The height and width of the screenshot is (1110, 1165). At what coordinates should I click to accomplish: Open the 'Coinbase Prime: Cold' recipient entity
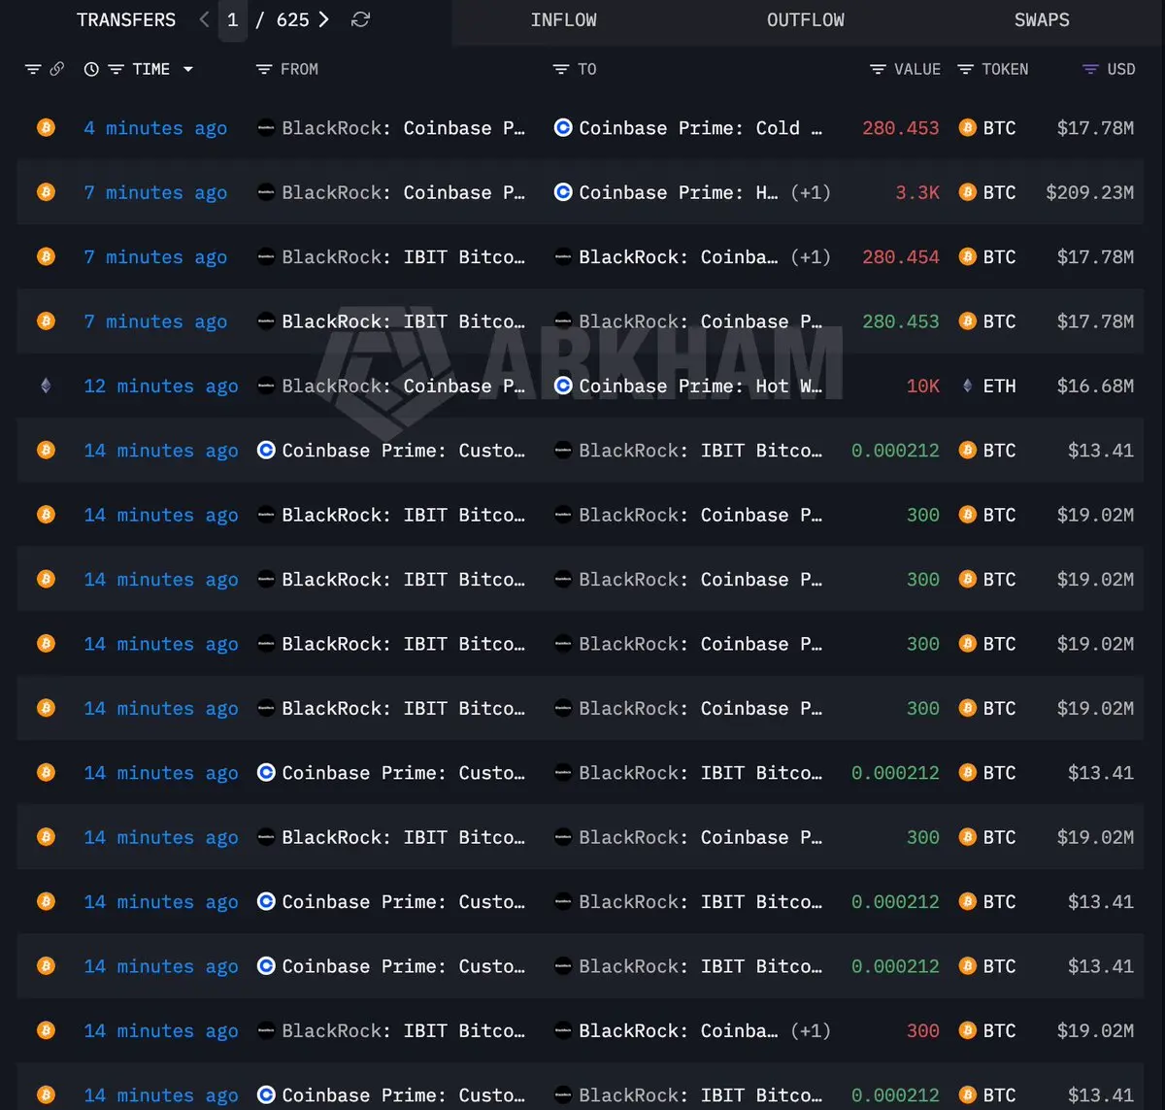pyautogui.click(x=700, y=128)
